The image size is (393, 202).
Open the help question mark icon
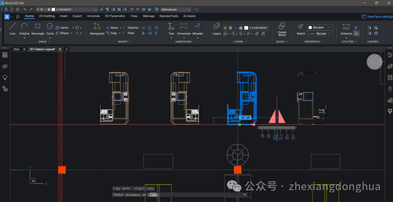point(196,9)
